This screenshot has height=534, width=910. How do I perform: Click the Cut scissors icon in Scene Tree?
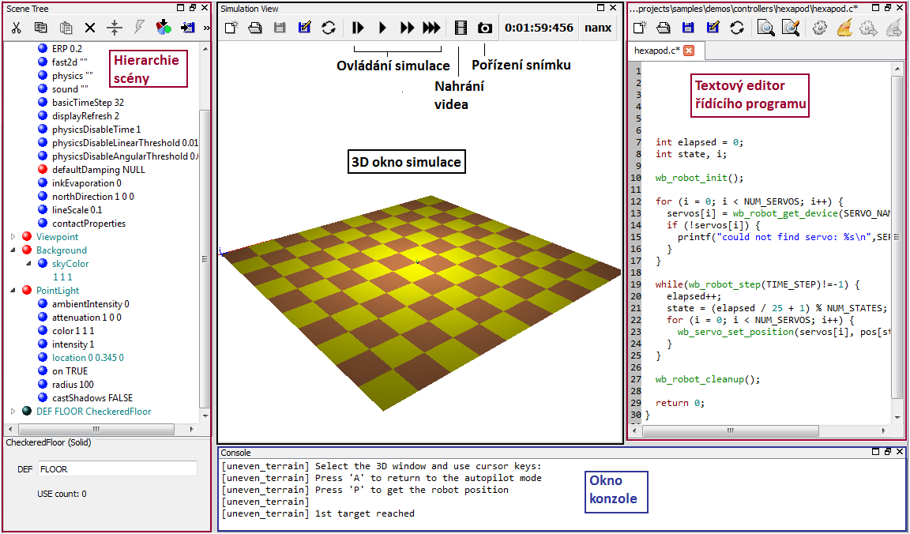[16, 28]
